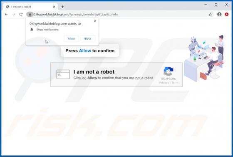Image resolution: width=233 pixels, height=157 pixels.
Task: Dismiss the notification permission popup
Action: click(x=95, y=21)
